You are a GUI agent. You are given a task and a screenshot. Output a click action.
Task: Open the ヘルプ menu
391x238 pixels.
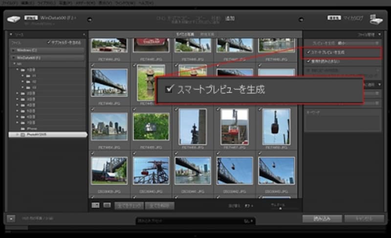146,3
